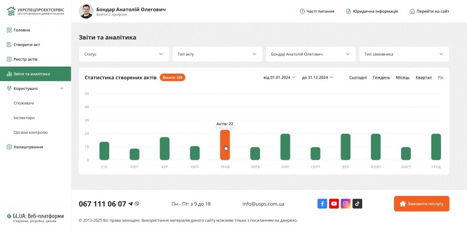Select Звіти та аналітика menu item
The width and height of the screenshot is (467, 229).
click(36, 74)
